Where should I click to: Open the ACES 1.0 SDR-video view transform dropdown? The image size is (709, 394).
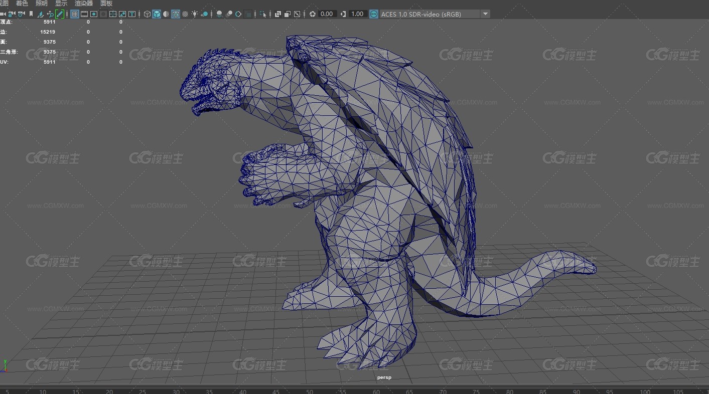(x=435, y=14)
